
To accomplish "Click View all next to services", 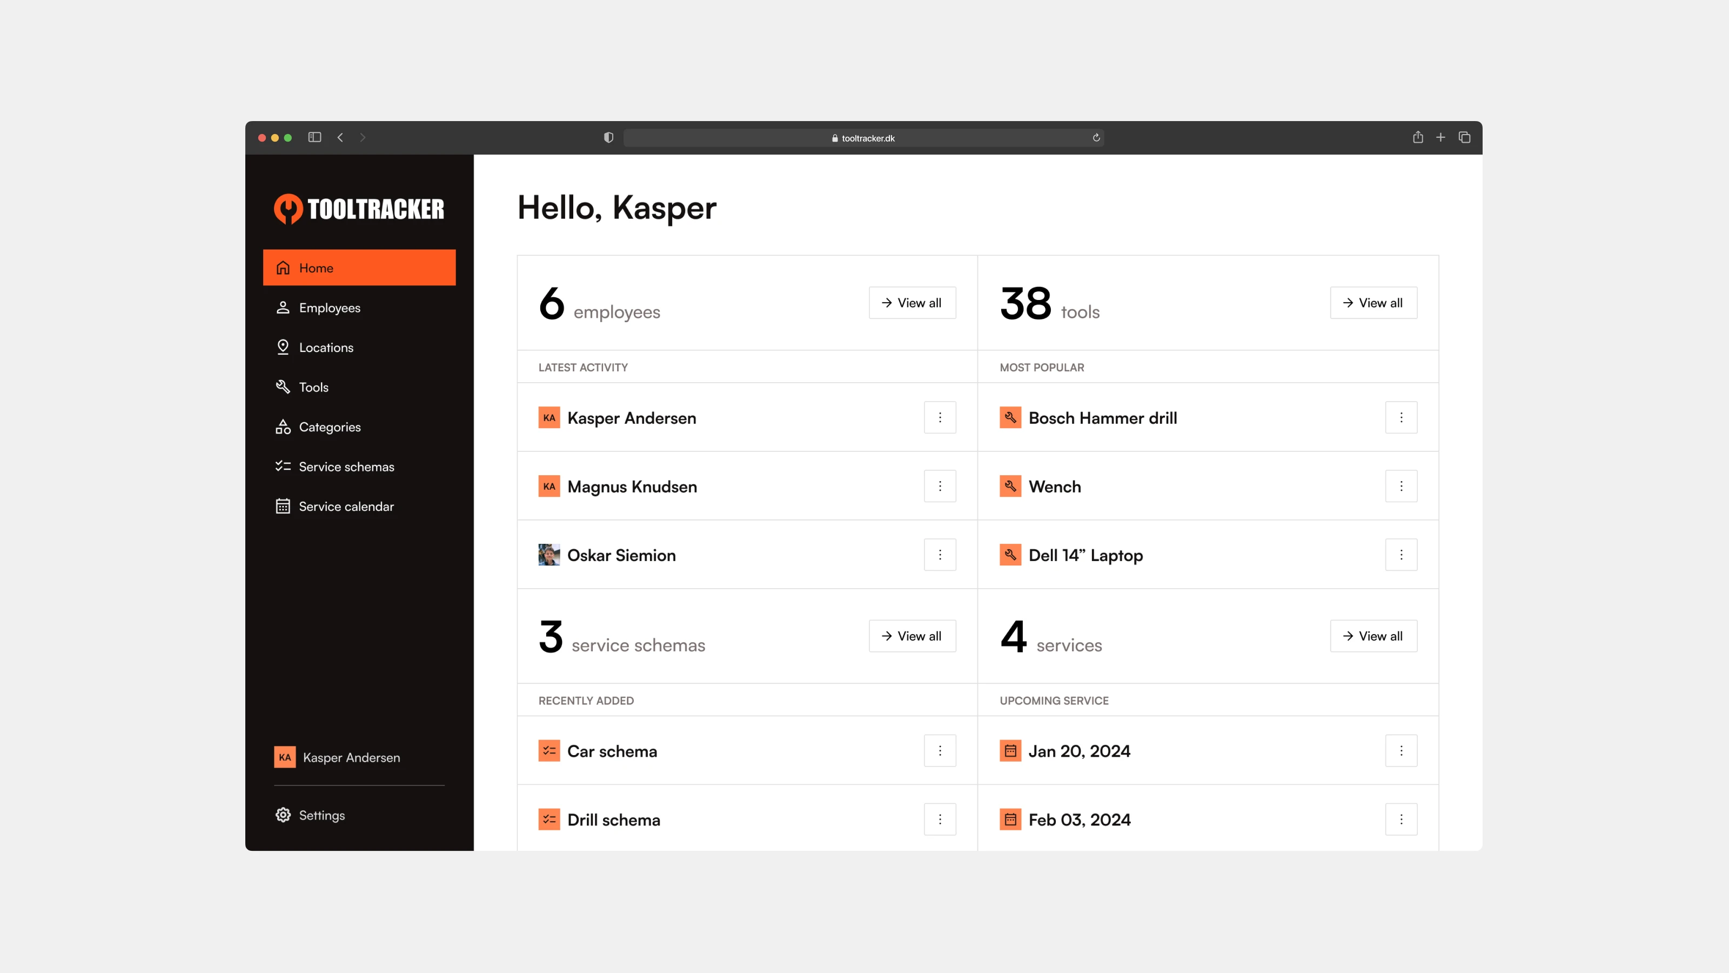I will coord(1373,636).
